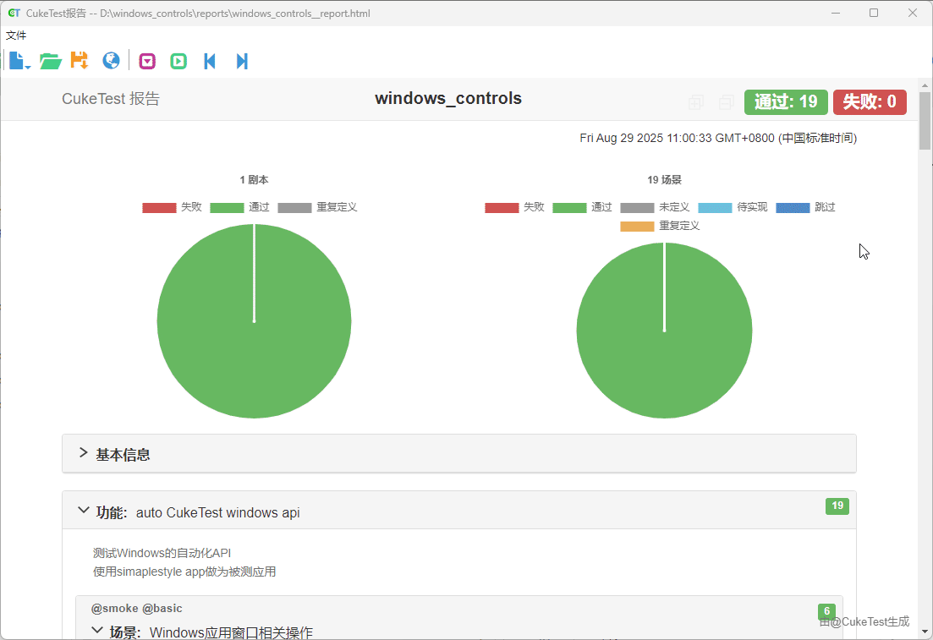Collapse the 功能 auto CukeTest windows api section
This screenshot has width=933, height=640.
[84, 511]
